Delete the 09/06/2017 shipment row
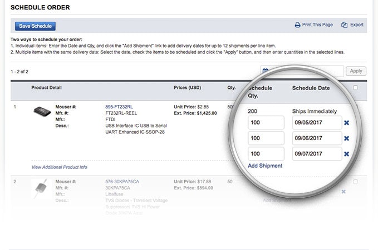 click(x=346, y=138)
